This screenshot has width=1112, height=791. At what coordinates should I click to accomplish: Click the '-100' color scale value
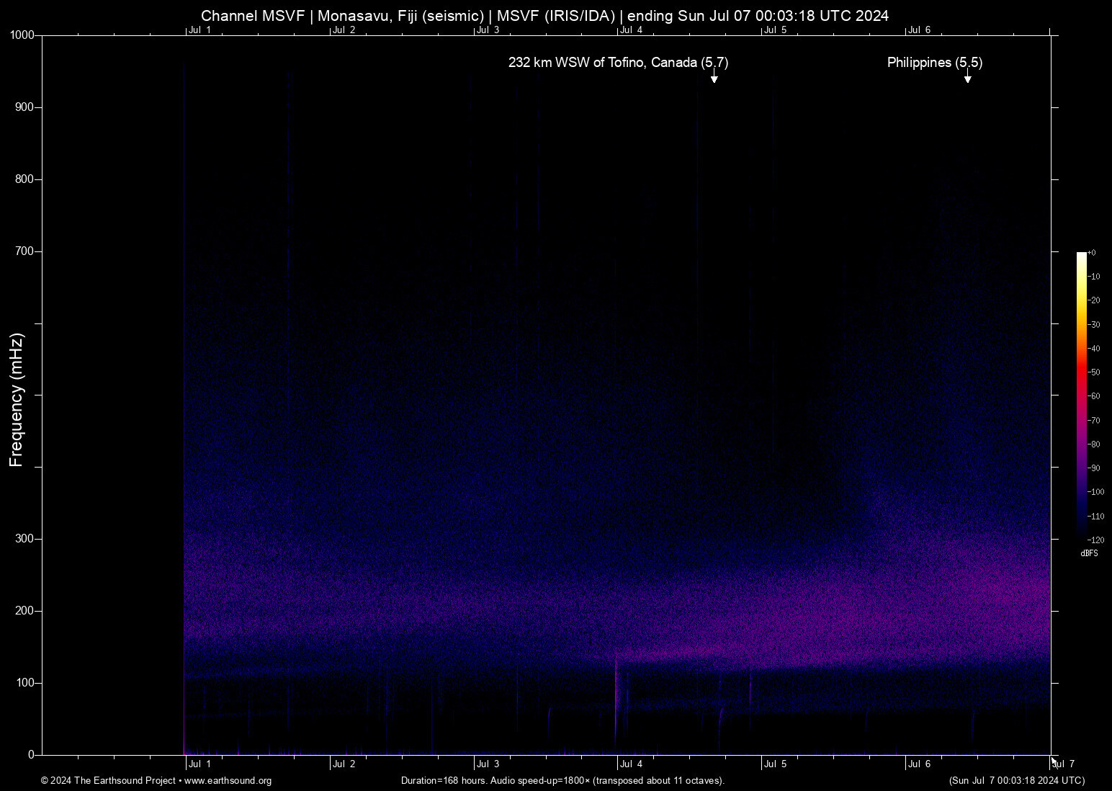coord(1096,492)
